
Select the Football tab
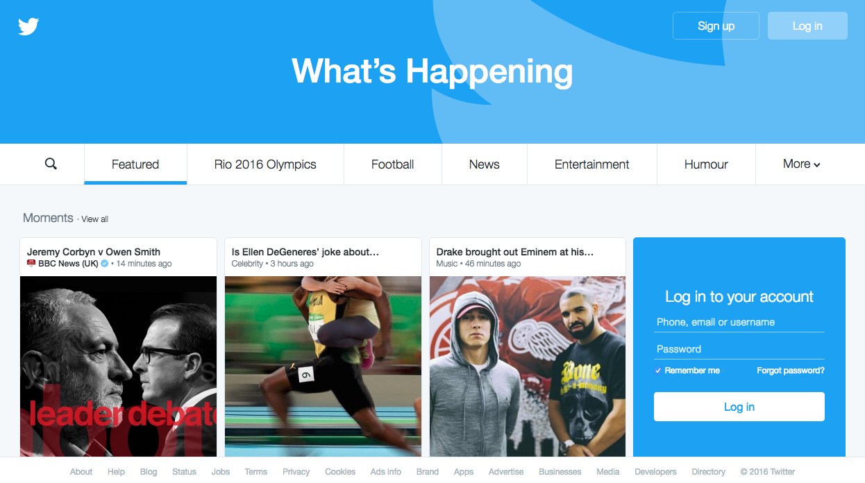[392, 164]
